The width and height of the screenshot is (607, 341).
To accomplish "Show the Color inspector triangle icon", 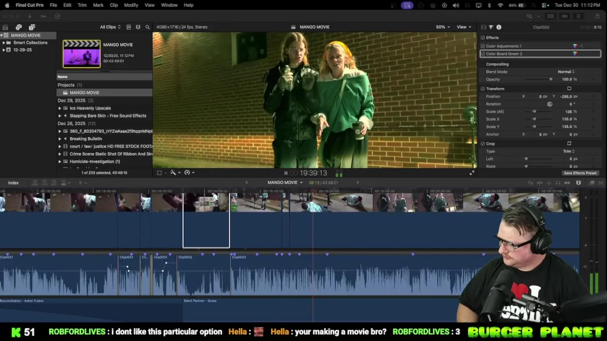I will (x=491, y=27).
